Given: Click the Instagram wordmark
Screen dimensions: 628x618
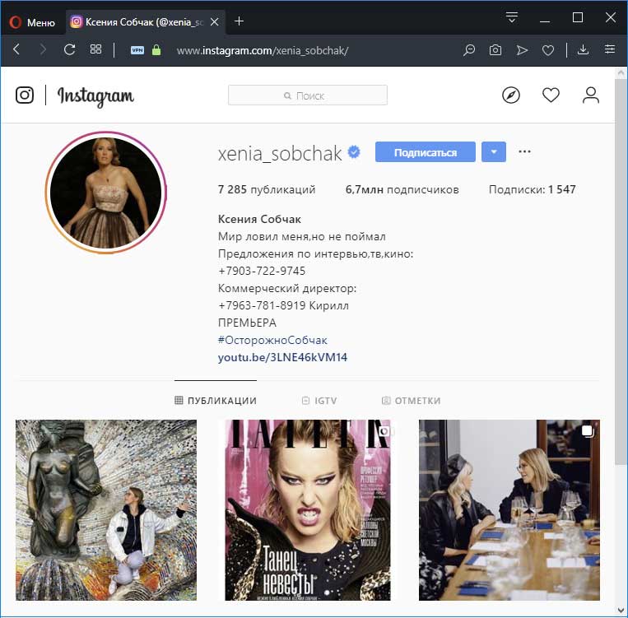Looking at the screenshot, I should (x=95, y=96).
